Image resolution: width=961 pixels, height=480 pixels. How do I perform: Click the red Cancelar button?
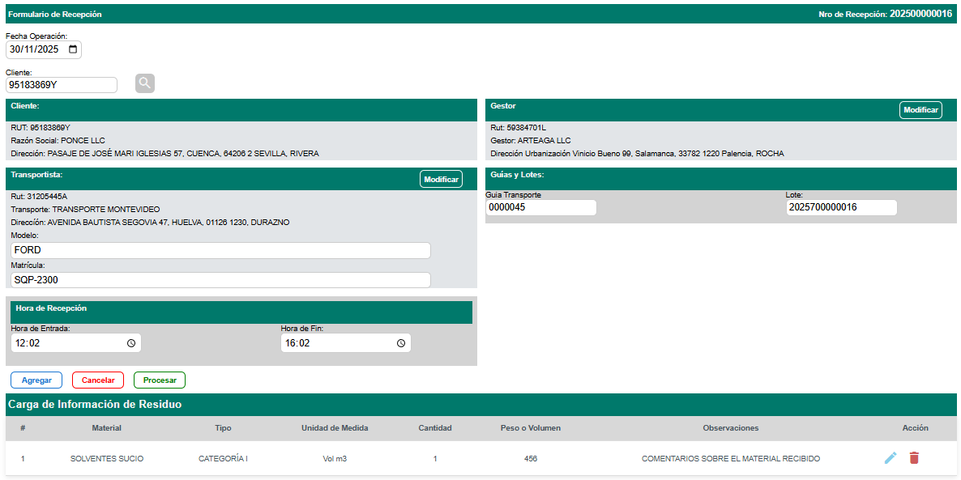coord(98,380)
